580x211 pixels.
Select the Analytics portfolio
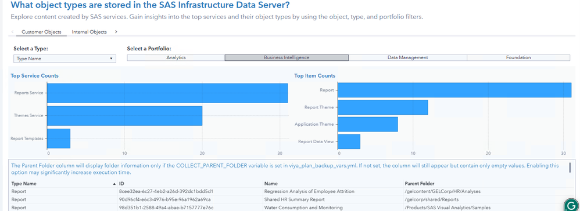(176, 57)
